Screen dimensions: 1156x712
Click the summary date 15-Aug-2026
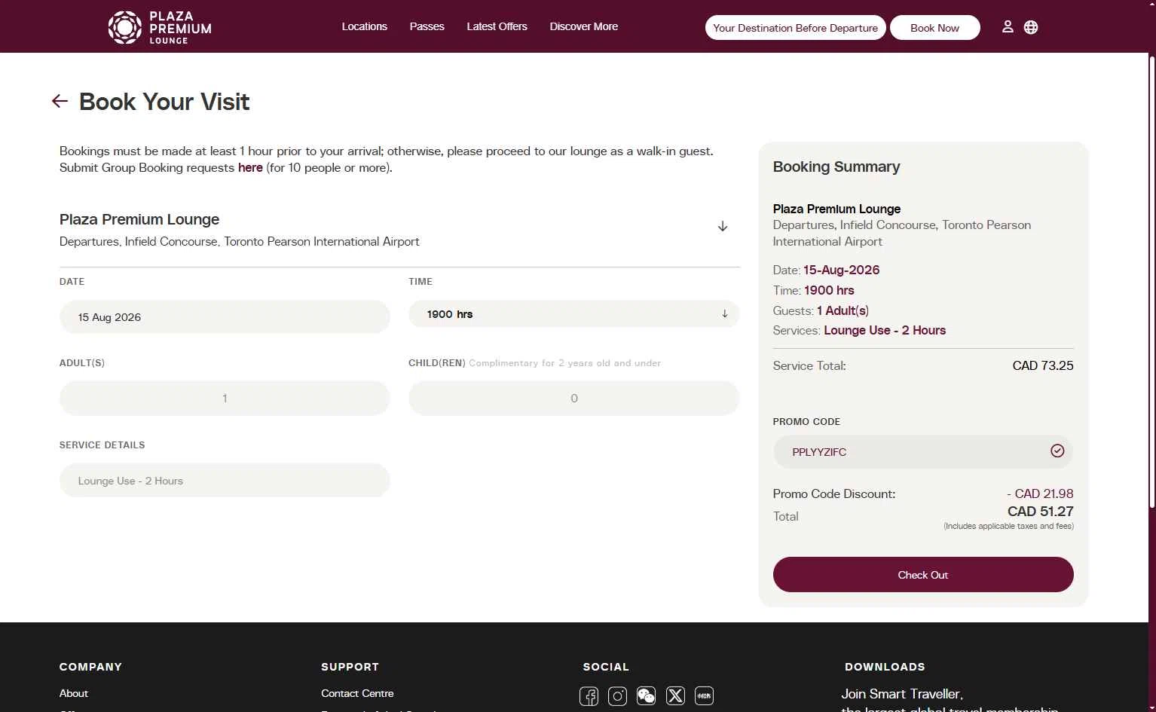click(x=842, y=270)
